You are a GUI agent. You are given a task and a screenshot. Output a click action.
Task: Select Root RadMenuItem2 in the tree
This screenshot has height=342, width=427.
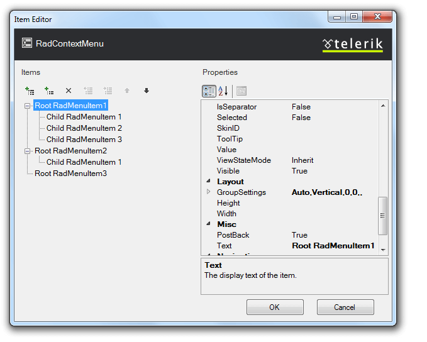tap(71, 151)
